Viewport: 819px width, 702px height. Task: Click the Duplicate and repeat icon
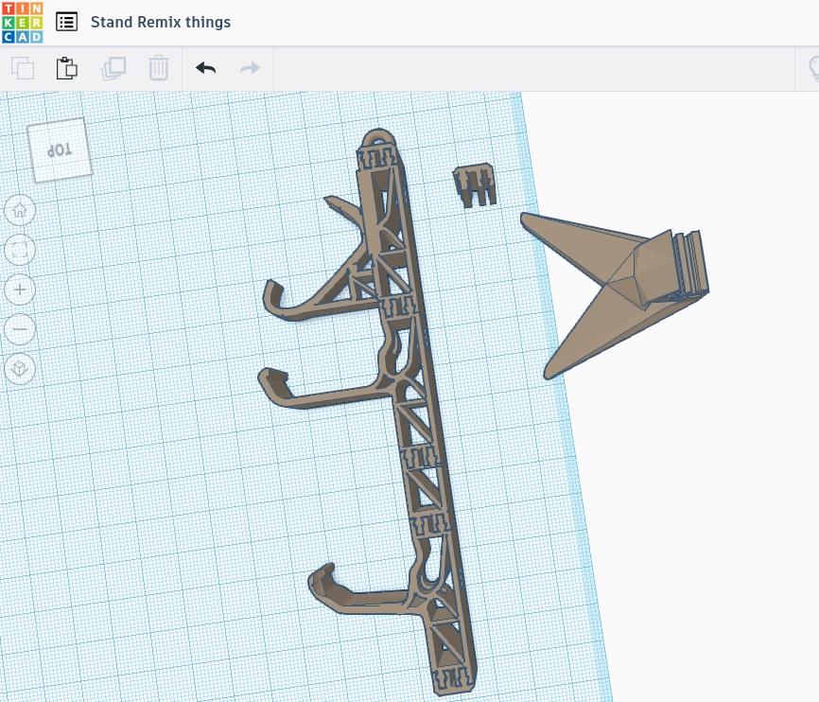(113, 68)
